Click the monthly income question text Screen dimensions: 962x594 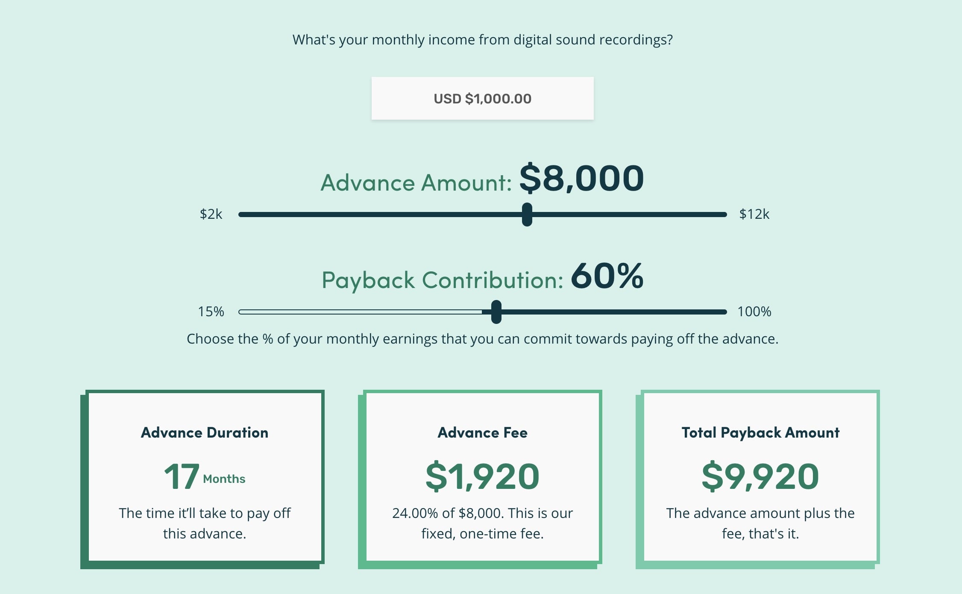click(482, 40)
